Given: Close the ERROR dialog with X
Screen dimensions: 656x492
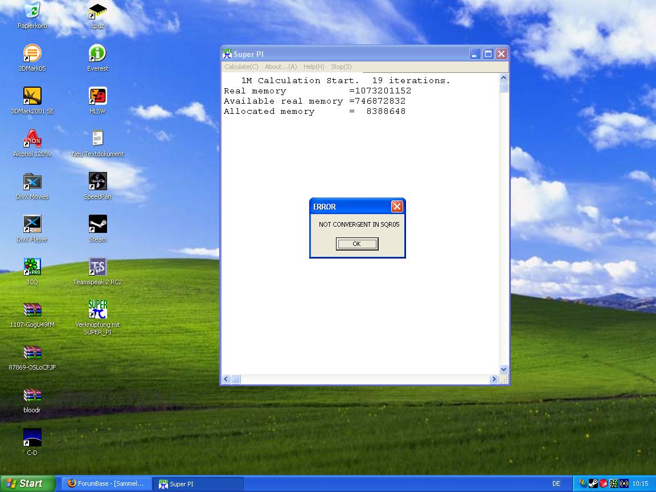Looking at the screenshot, I should coord(397,206).
